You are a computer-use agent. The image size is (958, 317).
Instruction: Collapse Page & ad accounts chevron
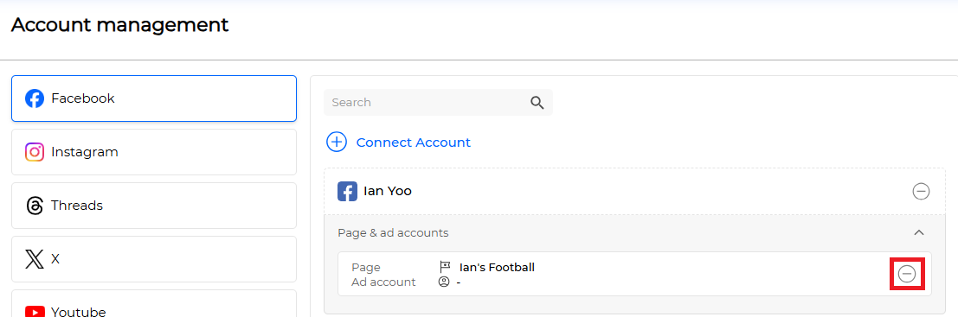coord(919,232)
